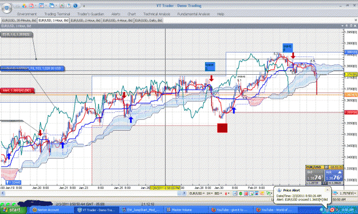Switch to YouTube - World of... taskbar window

276,210
